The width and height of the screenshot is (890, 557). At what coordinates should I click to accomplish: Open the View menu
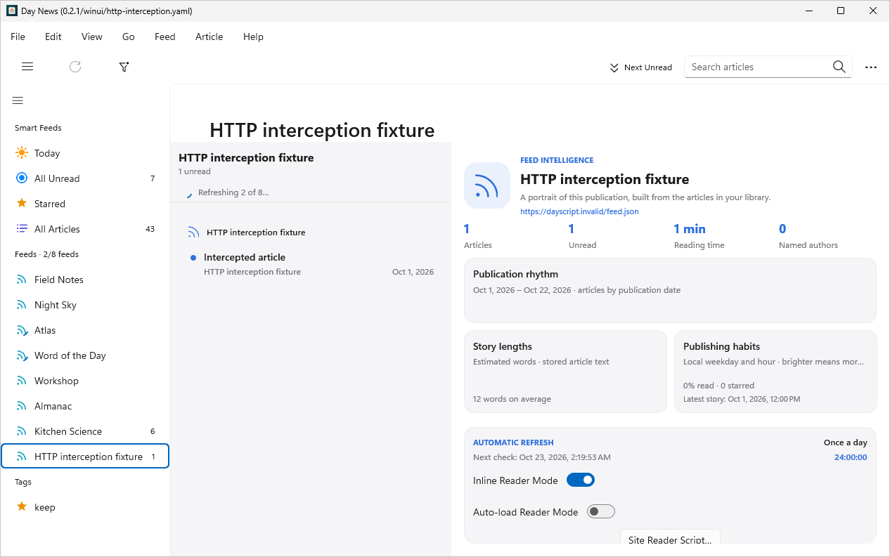coord(92,37)
